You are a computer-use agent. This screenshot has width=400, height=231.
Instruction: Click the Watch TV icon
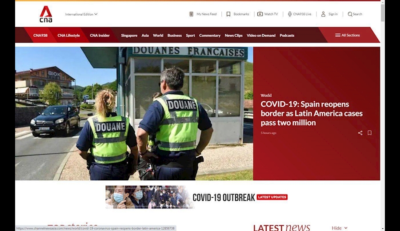click(260, 14)
